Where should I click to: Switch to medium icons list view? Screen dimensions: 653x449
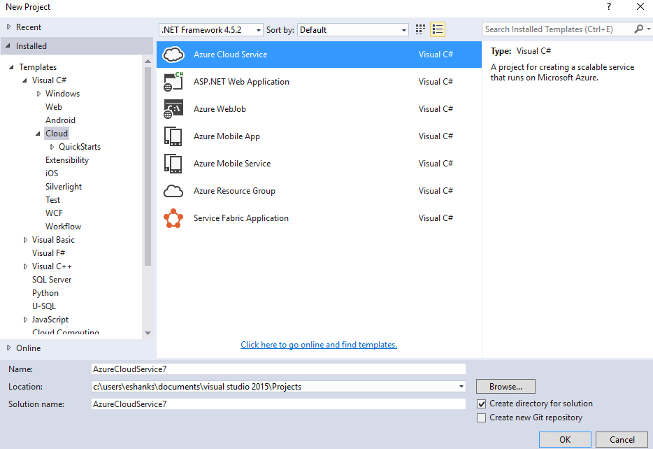pos(438,29)
